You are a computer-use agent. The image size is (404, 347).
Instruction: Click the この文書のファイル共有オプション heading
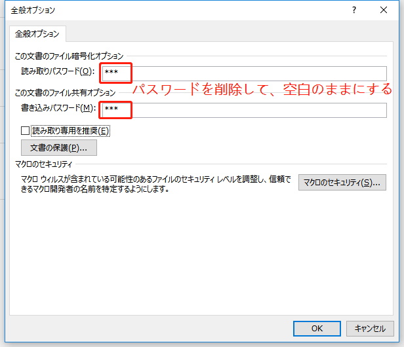pyautogui.click(x=64, y=93)
